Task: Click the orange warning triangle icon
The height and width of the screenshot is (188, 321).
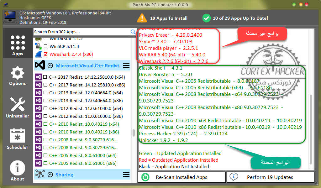Action: (142, 18)
